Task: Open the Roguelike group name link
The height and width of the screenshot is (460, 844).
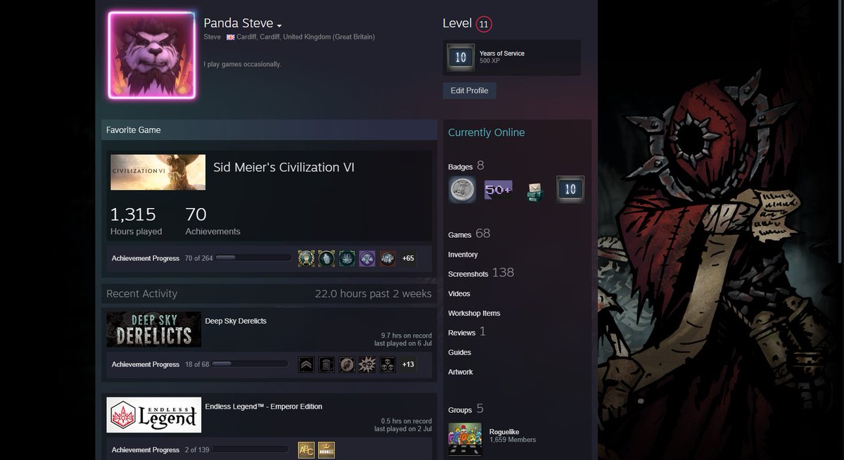Action: point(504,432)
